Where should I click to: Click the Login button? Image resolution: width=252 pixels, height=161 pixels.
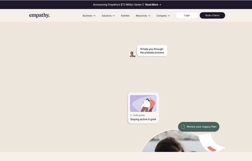(x=187, y=16)
